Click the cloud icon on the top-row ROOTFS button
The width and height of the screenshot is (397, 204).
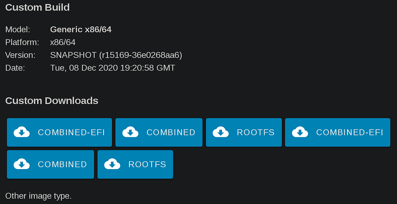click(221, 132)
